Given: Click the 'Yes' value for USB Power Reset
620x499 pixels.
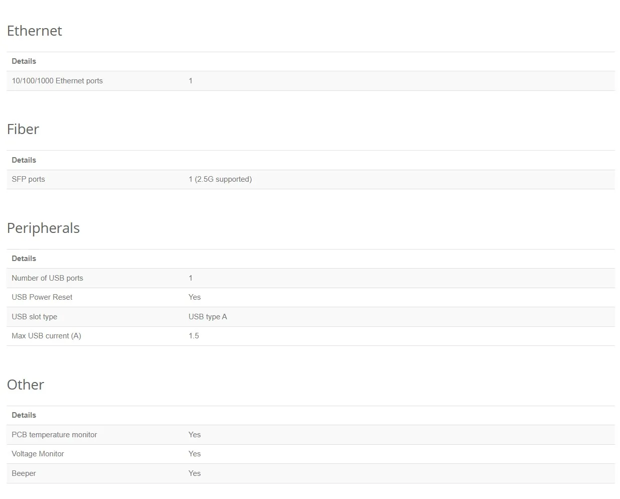Looking at the screenshot, I should (x=195, y=297).
